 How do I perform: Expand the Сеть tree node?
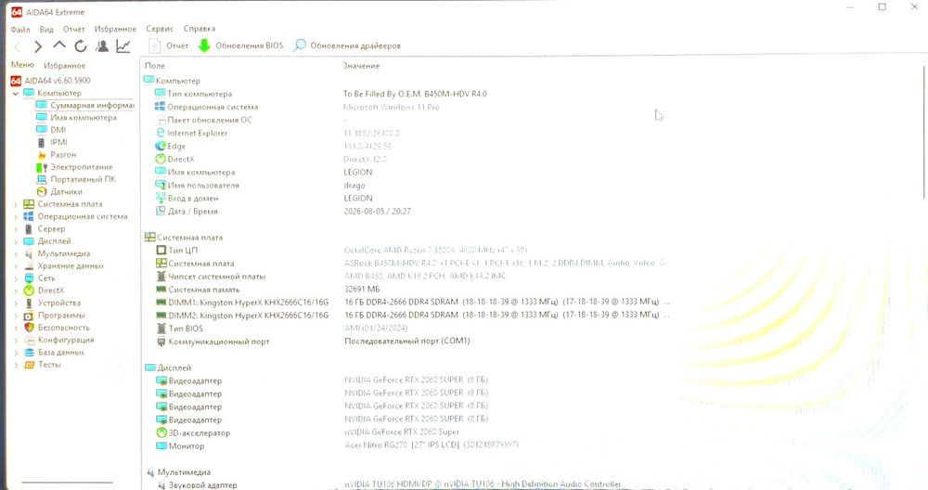click(16, 278)
